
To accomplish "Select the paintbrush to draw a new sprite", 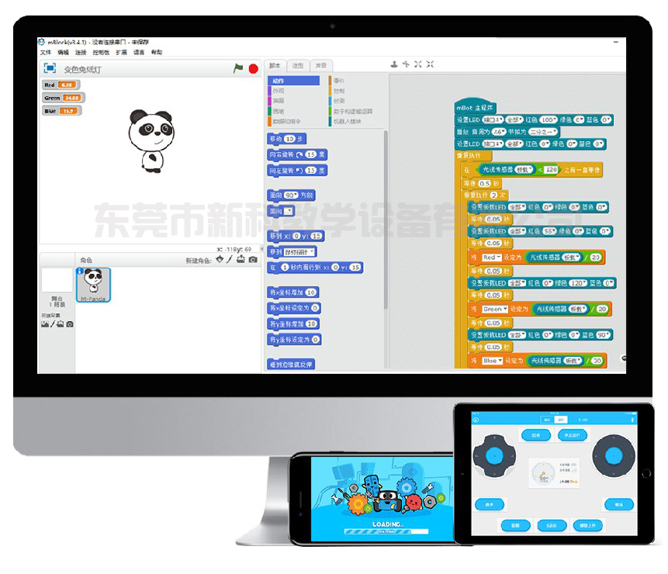I will [x=230, y=259].
